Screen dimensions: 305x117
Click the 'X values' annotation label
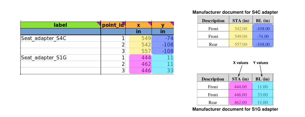tap(241, 63)
